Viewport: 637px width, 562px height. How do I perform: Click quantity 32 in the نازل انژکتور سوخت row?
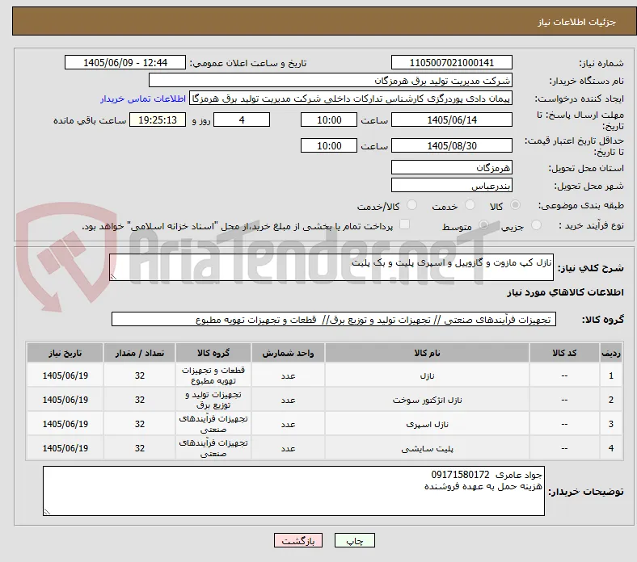(140, 400)
